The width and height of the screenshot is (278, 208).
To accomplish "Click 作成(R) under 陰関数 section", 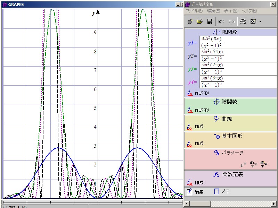I will pos(202,110).
